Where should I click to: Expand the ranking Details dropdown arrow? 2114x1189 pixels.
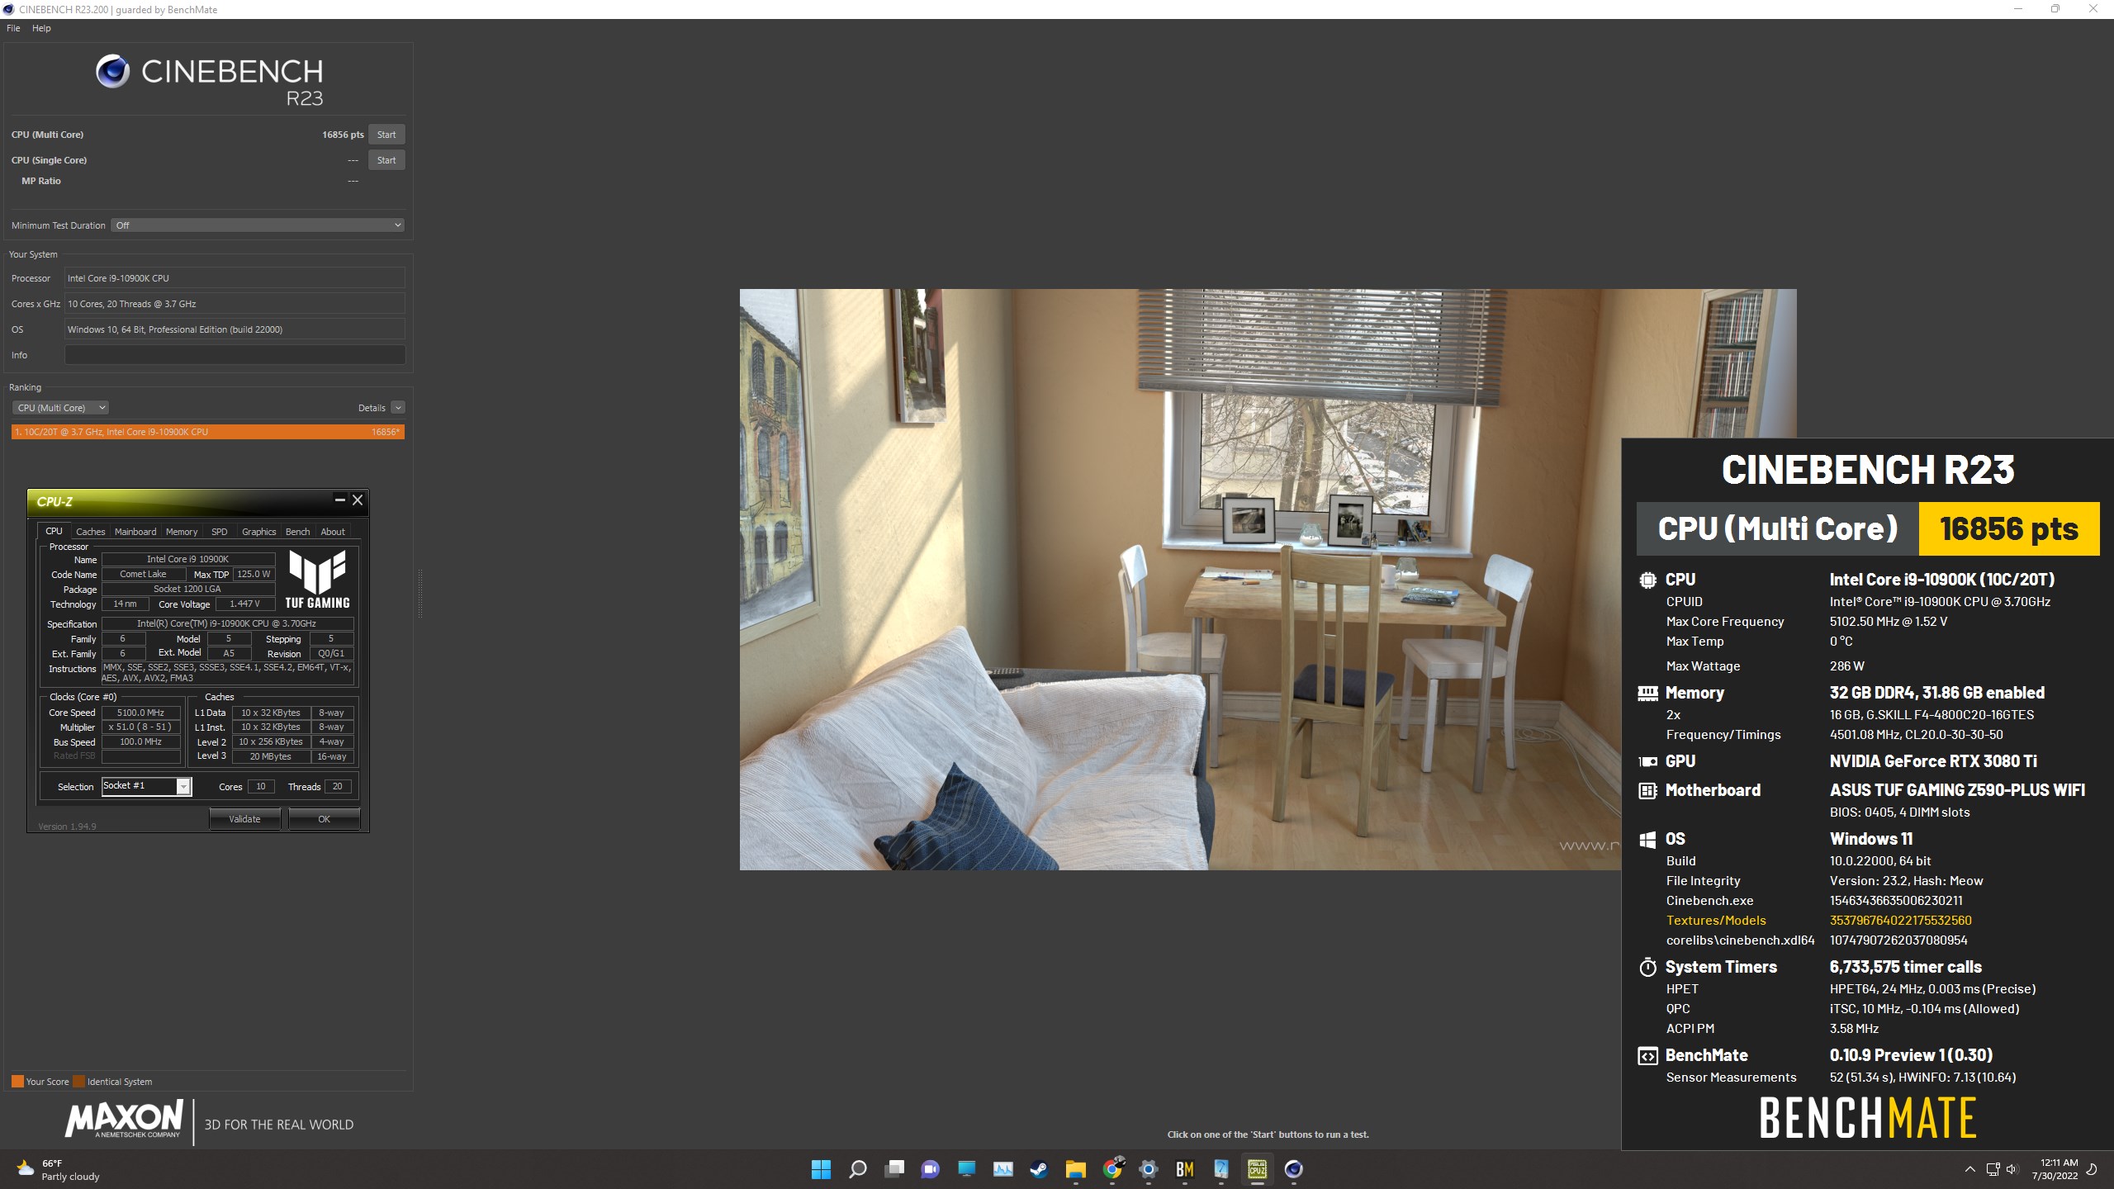point(398,408)
